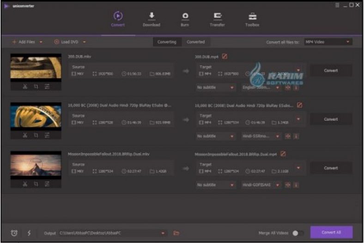
Task: Switch to the Burn section
Action: pyautogui.click(x=185, y=19)
